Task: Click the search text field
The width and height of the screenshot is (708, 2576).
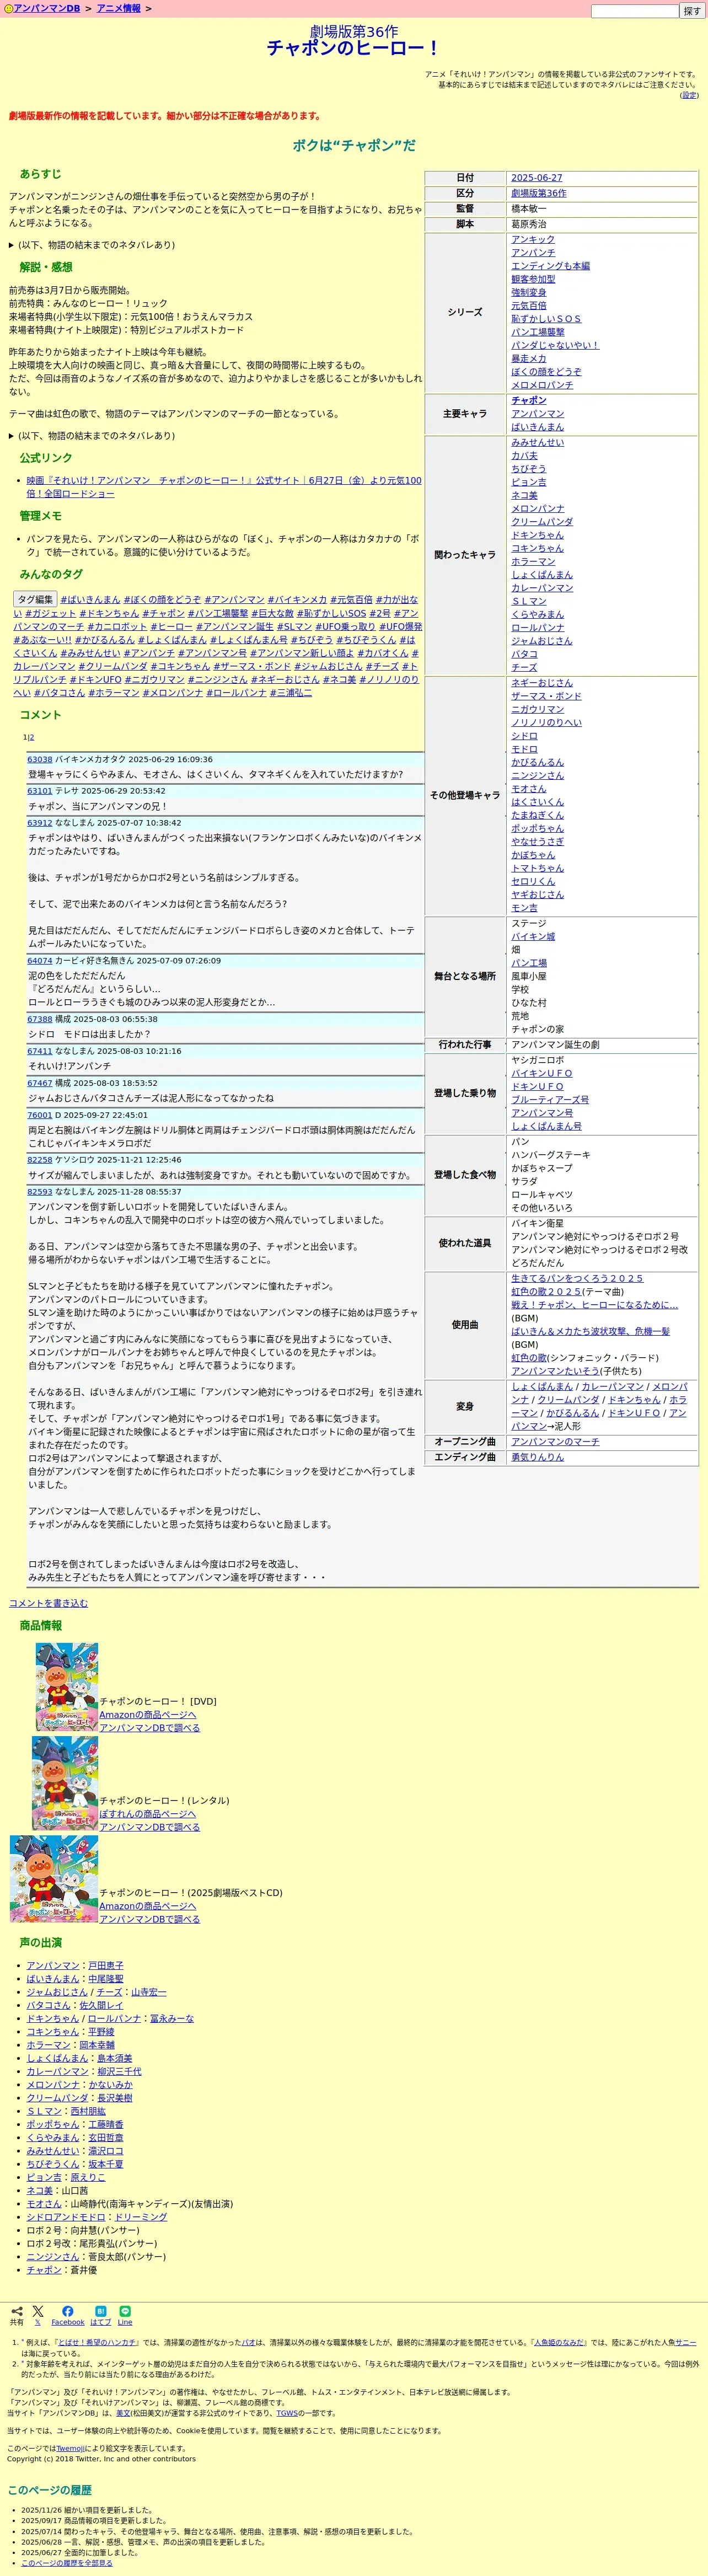Action: [x=634, y=11]
